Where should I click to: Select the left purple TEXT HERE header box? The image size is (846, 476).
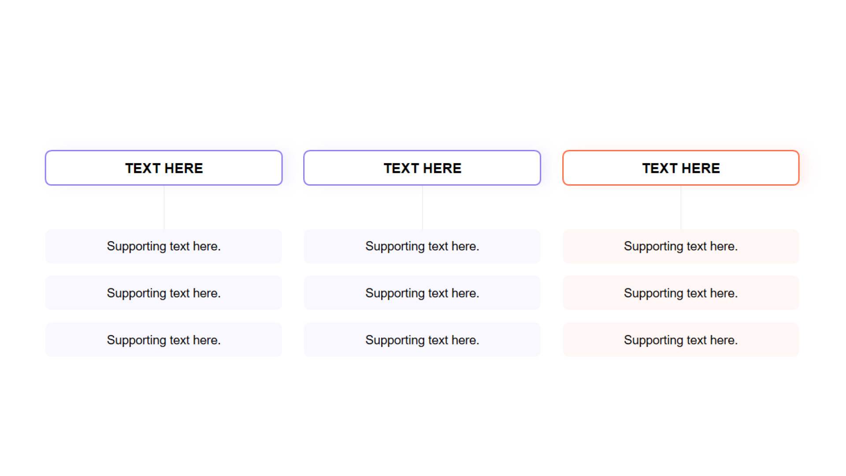(163, 168)
